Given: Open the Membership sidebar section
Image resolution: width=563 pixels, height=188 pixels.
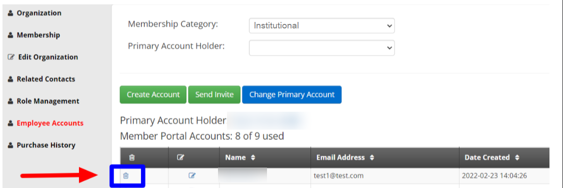Looking at the screenshot, I should pos(38,35).
